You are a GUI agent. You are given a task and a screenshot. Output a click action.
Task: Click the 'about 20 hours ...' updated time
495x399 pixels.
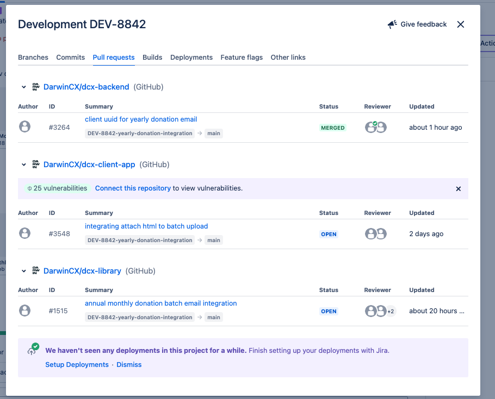pyautogui.click(x=437, y=311)
